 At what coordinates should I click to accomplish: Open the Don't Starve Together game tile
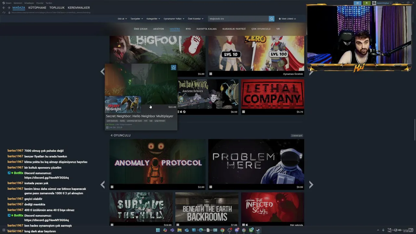pos(208,97)
